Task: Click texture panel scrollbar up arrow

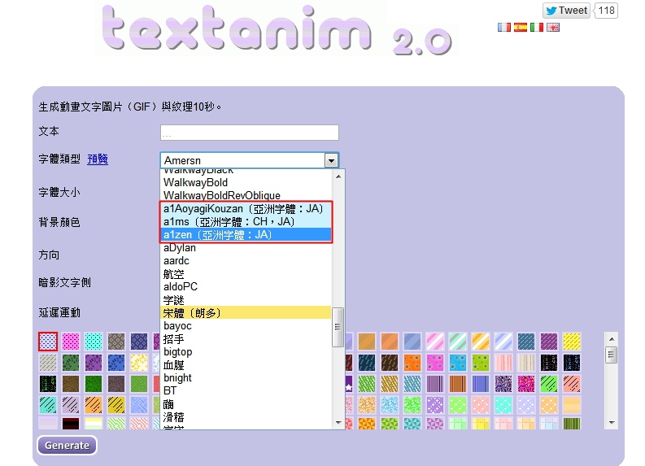Action: coord(612,339)
